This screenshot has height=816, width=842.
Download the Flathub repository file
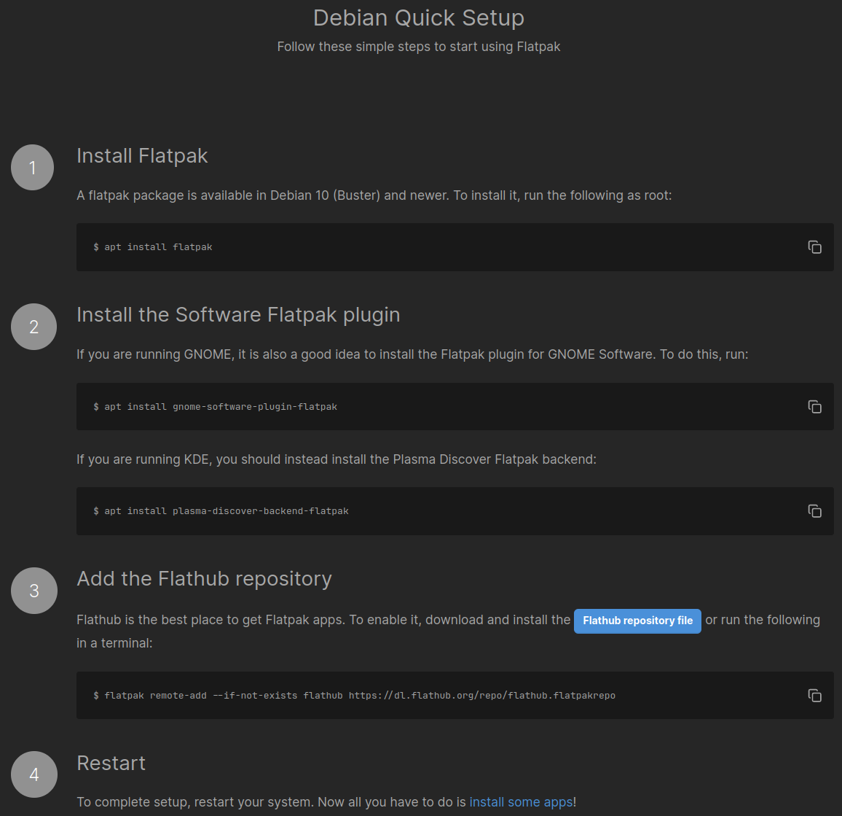point(637,621)
